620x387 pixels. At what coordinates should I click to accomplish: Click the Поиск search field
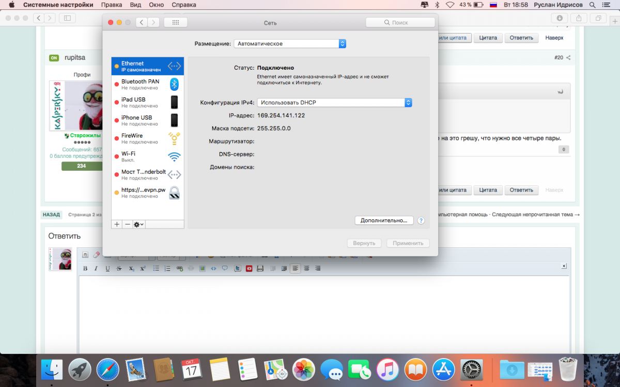coord(400,22)
